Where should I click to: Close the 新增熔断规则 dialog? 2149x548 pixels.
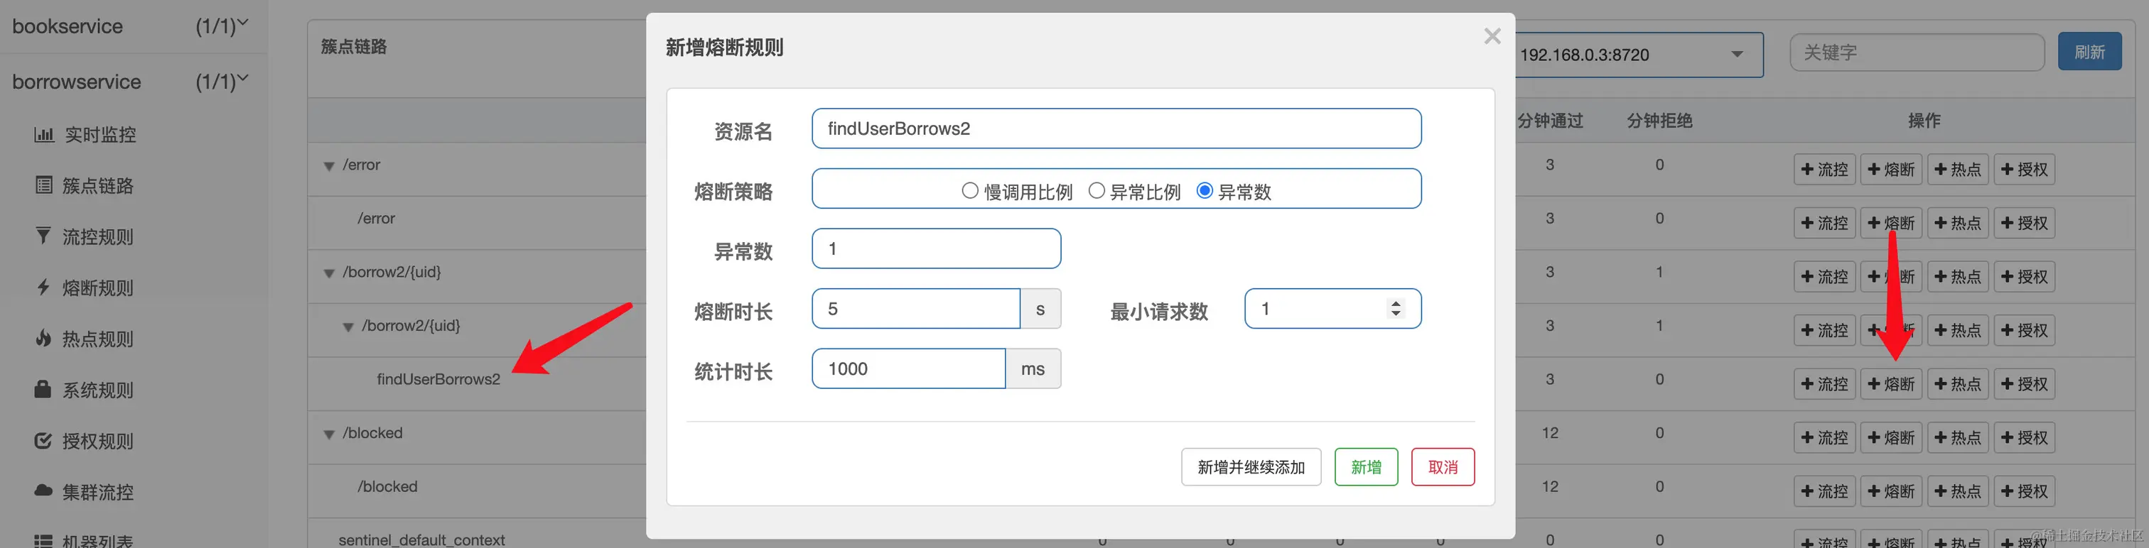[1492, 35]
